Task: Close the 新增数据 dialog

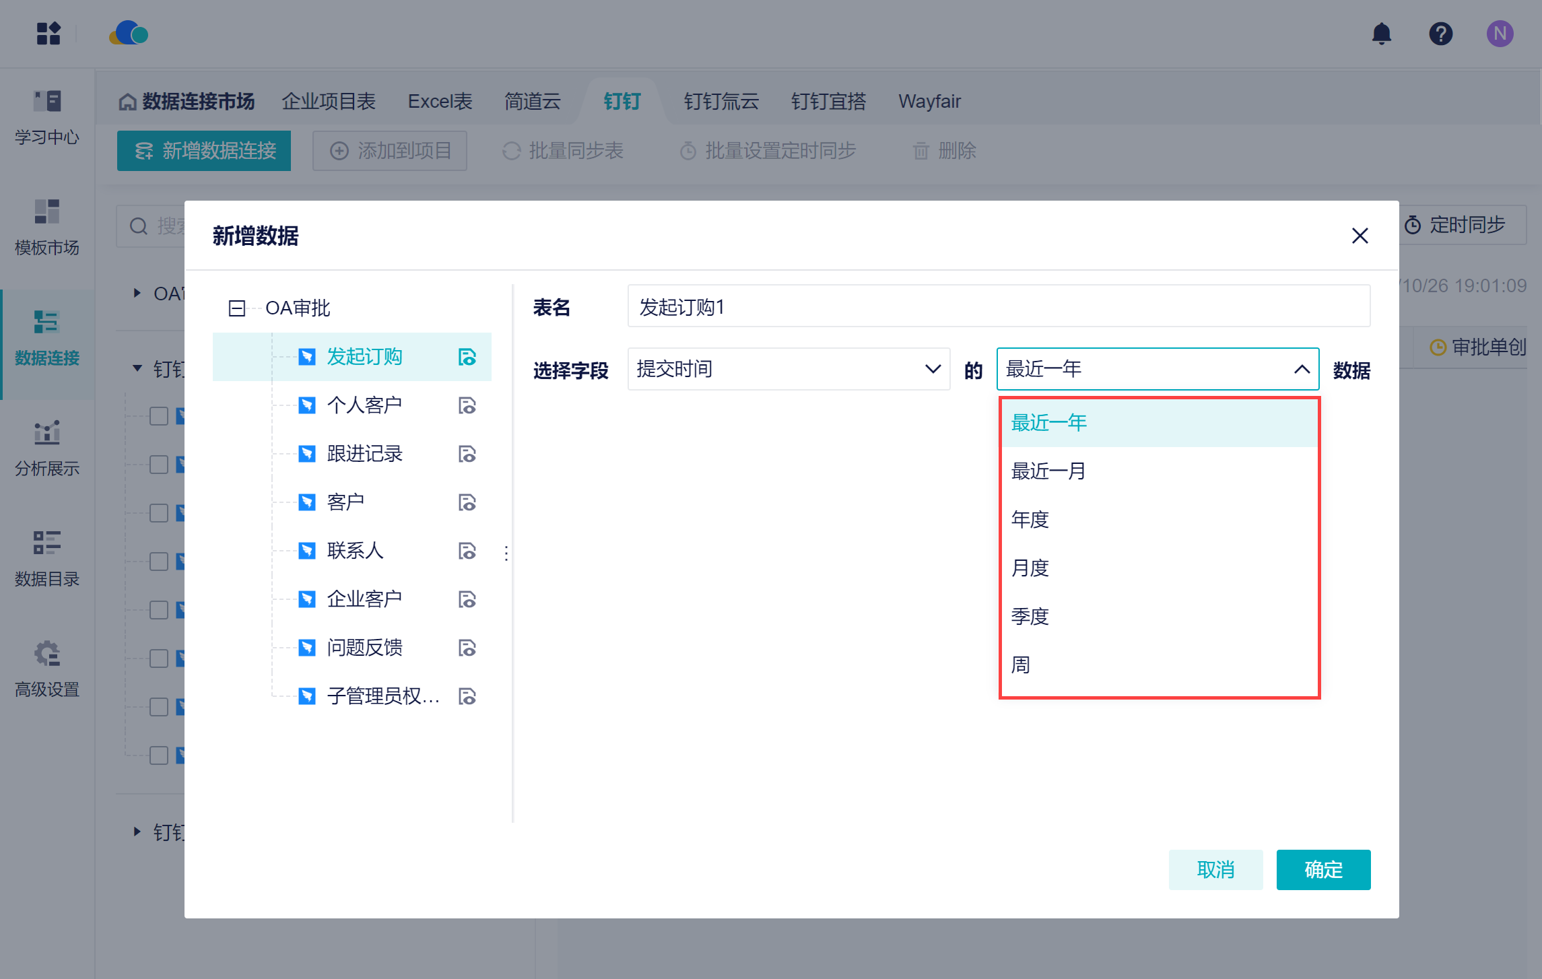Action: point(1360,236)
